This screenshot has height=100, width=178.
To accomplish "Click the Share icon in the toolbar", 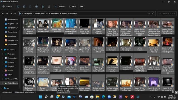I will click(43, 7).
